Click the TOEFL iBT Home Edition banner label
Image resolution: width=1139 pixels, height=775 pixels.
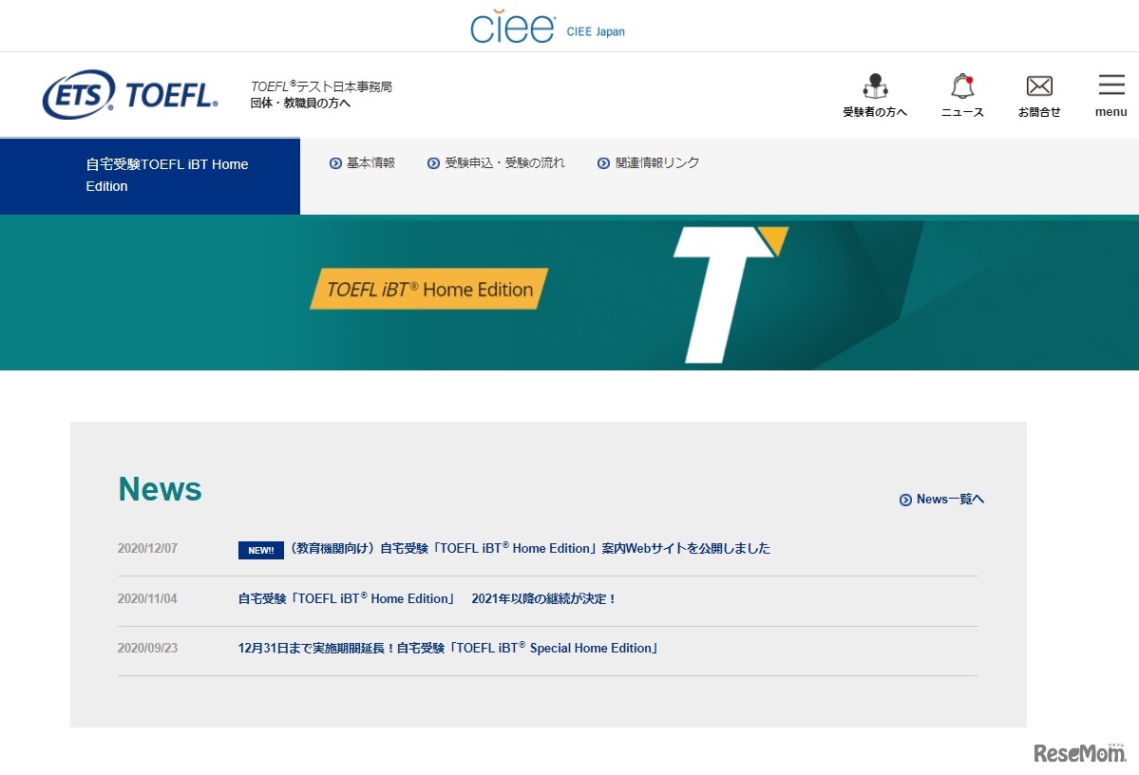pyautogui.click(x=429, y=289)
